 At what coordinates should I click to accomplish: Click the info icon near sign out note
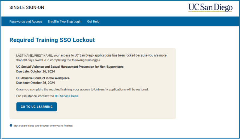pyautogui.click(x=11, y=126)
